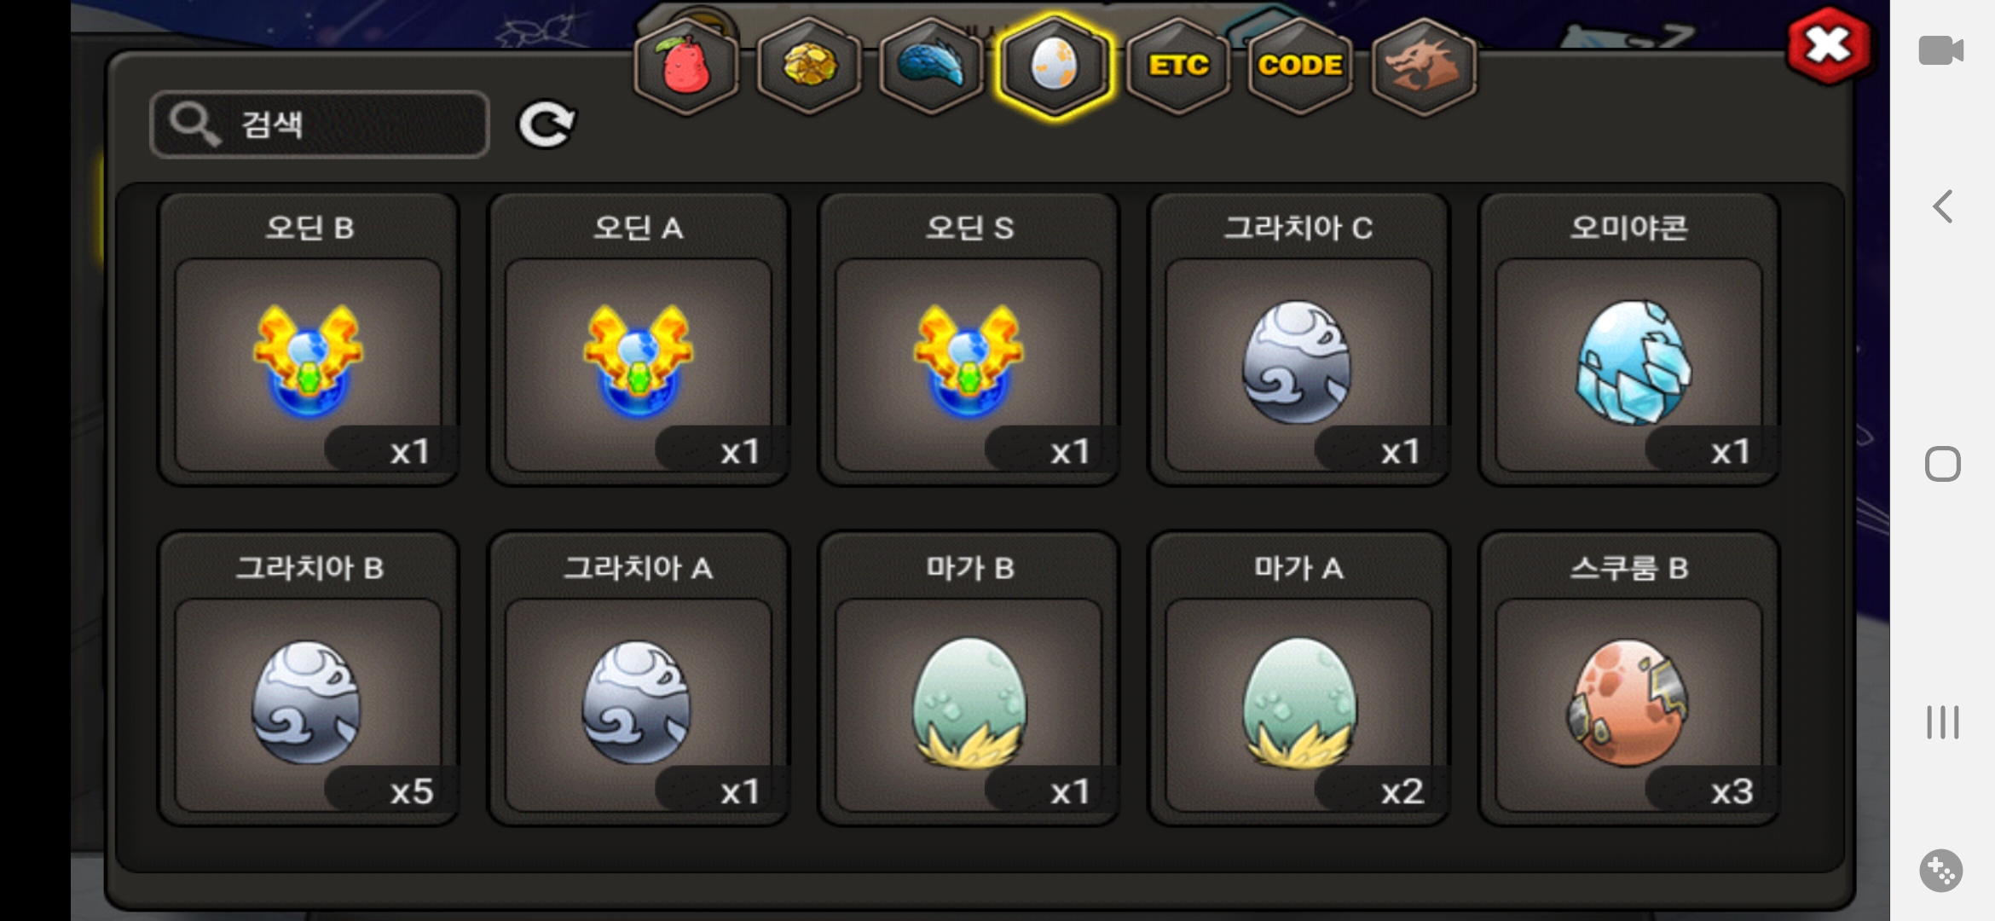Open the blue dragon scale tab
1995x921 pixels.
click(931, 66)
